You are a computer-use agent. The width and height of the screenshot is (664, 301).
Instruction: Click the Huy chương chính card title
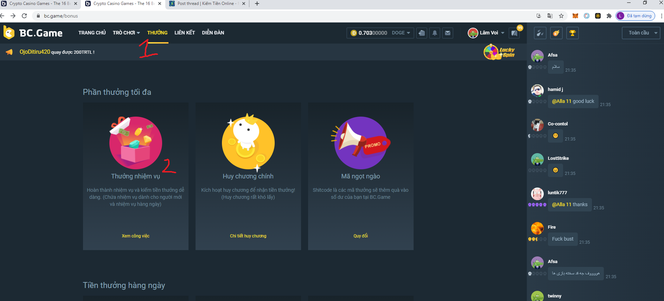point(248,176)
